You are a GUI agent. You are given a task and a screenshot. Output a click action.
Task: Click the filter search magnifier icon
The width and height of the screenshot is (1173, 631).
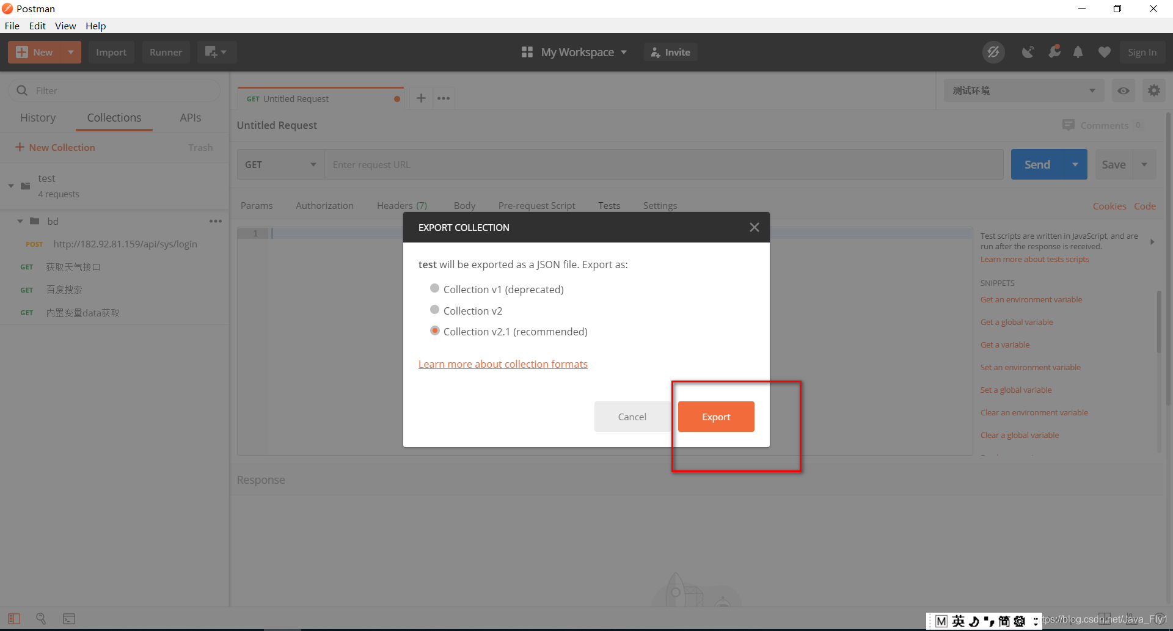22,90
